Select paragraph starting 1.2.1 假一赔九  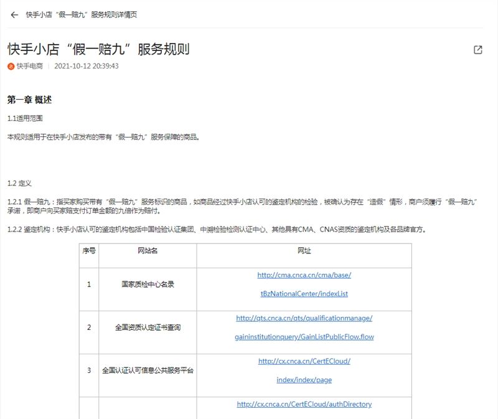pos(242,206)
